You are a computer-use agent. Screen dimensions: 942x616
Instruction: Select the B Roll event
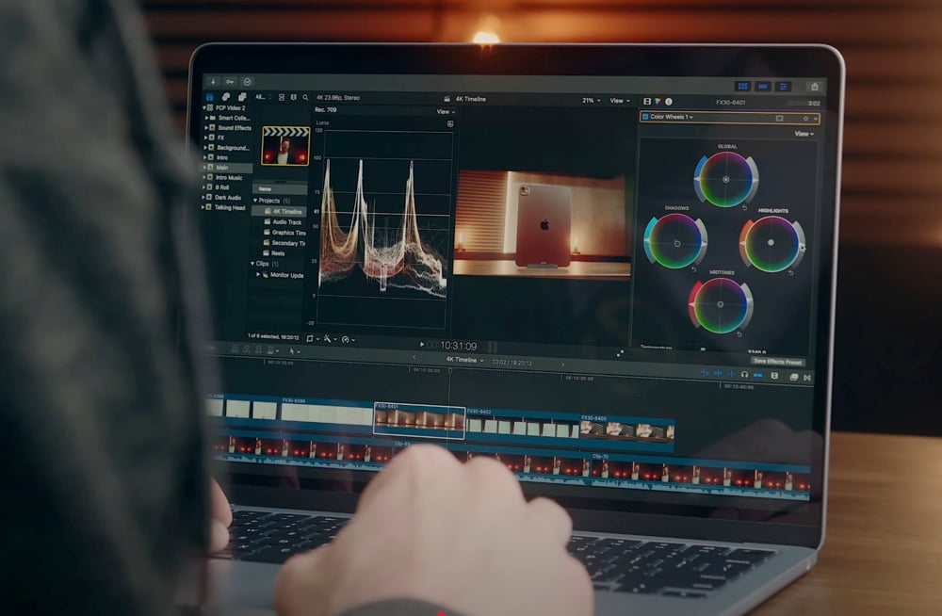[221, 187]
